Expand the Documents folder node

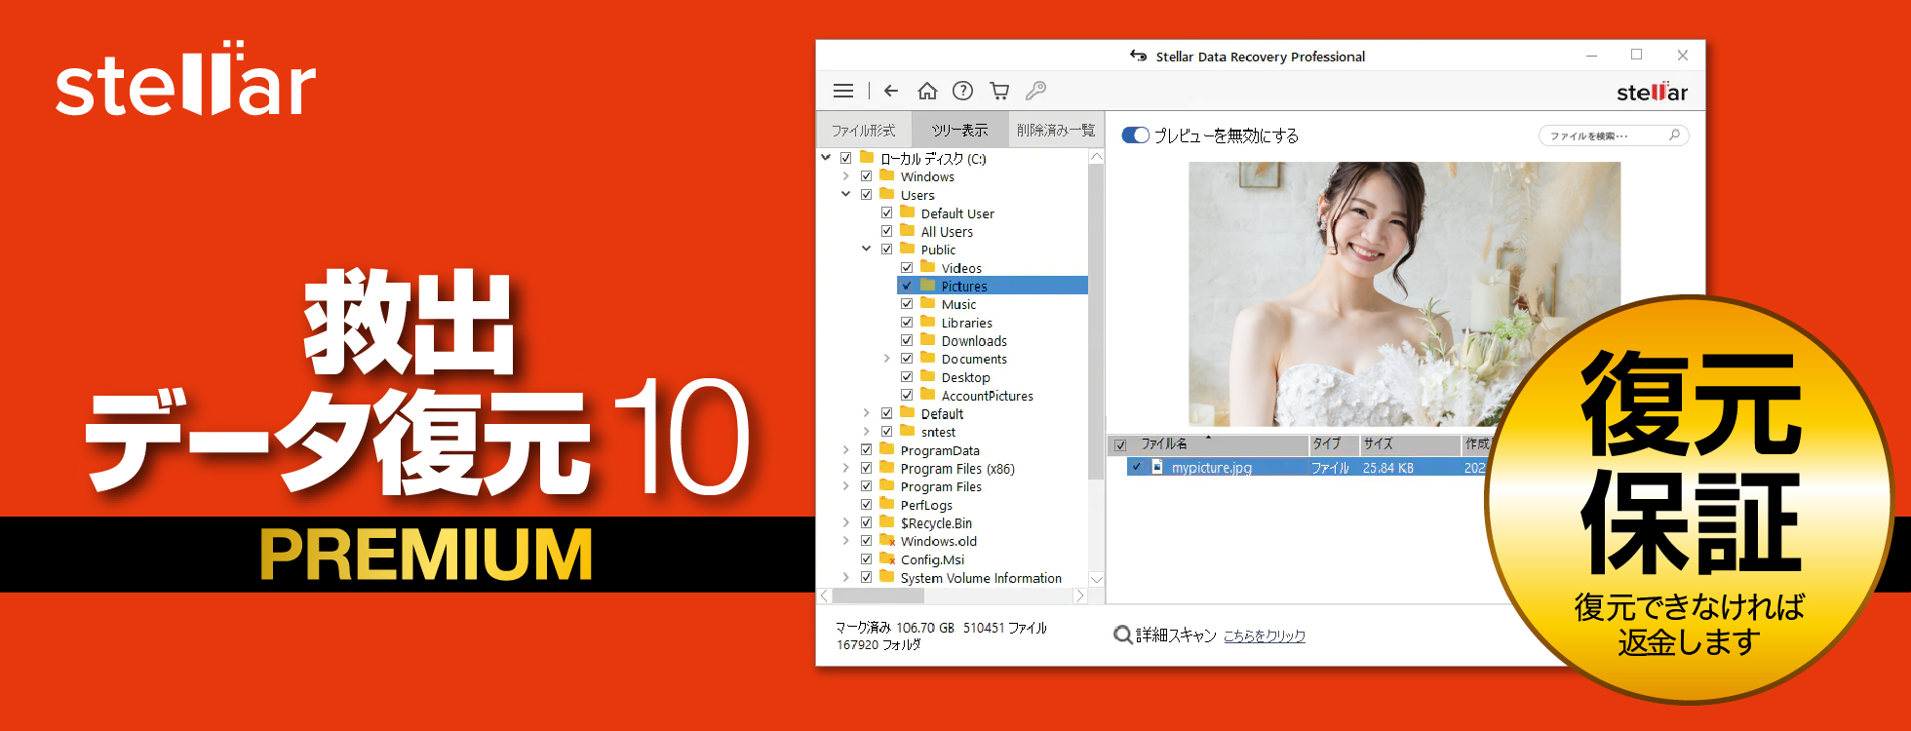[x=886, y=359]
